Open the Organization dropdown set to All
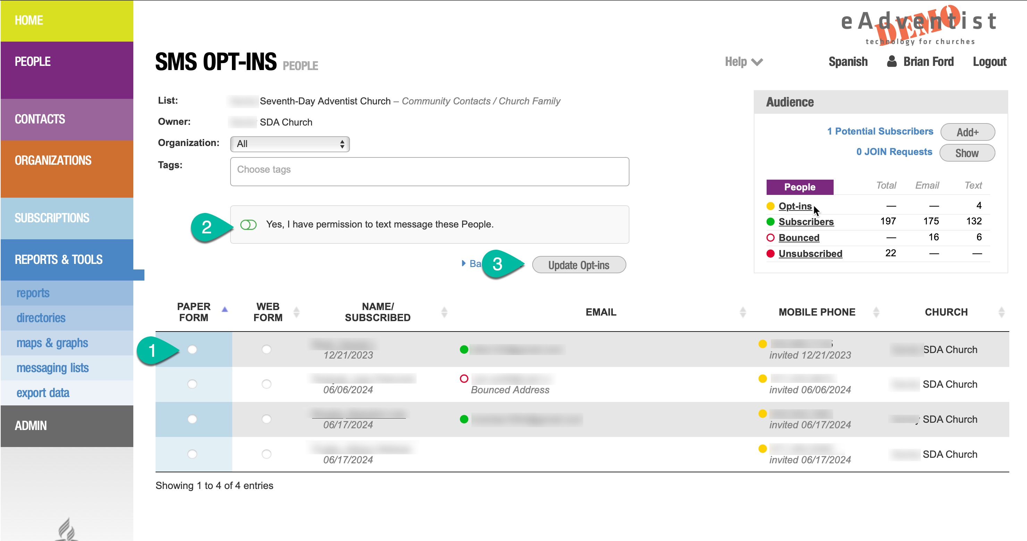The height and width of the screenshot is (541, 1027). click(290, 144)
